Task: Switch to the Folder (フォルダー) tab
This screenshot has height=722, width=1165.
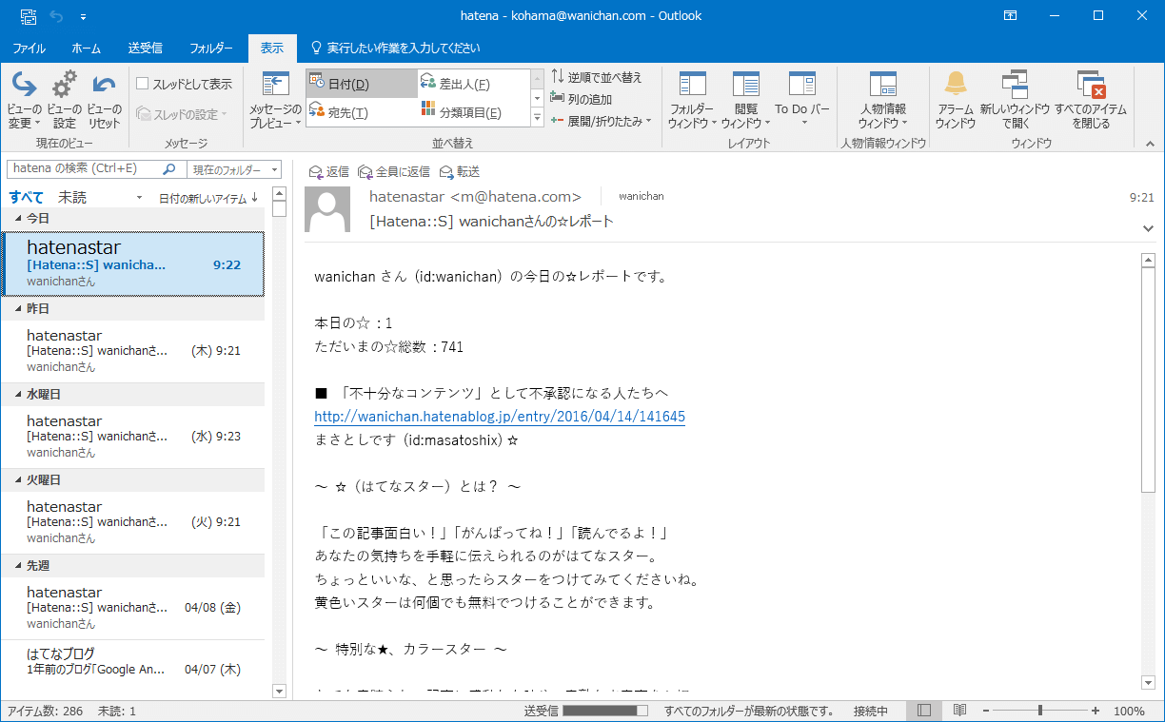Action: coord(211,48)
